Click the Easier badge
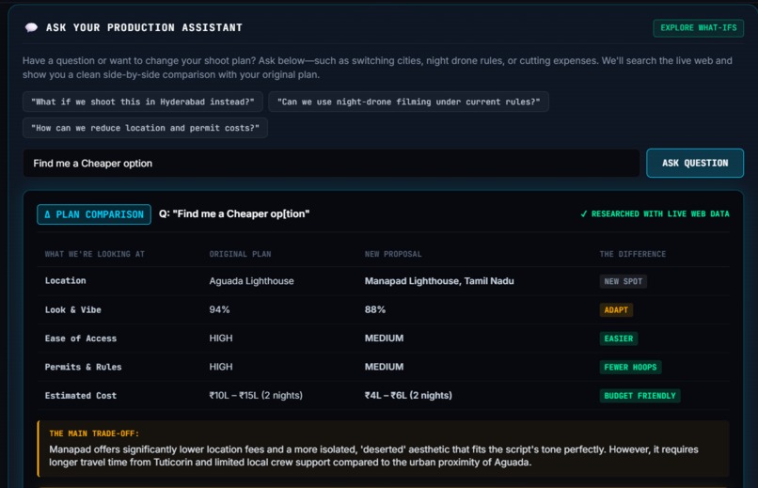This screenshot has width=758, height=488. pos(618,338)
